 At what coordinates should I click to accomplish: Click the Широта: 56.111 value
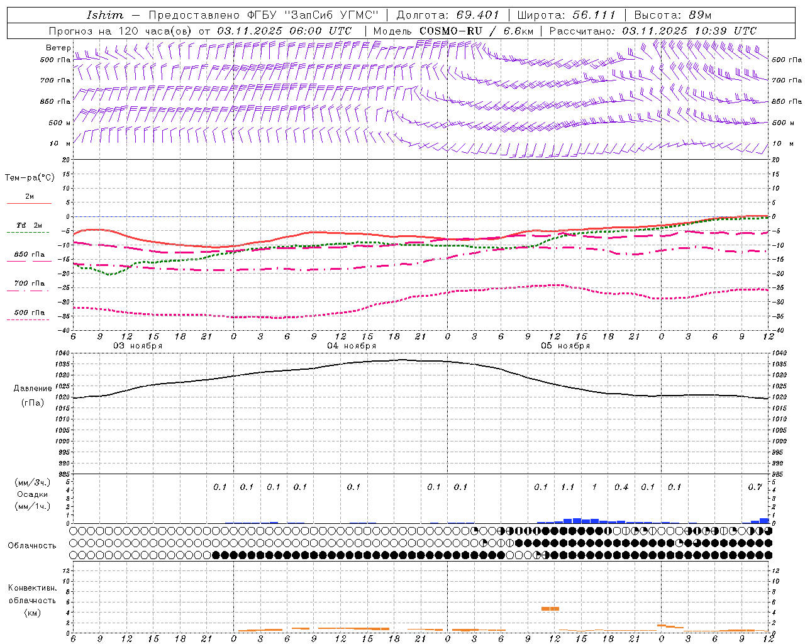click(566, 15)
